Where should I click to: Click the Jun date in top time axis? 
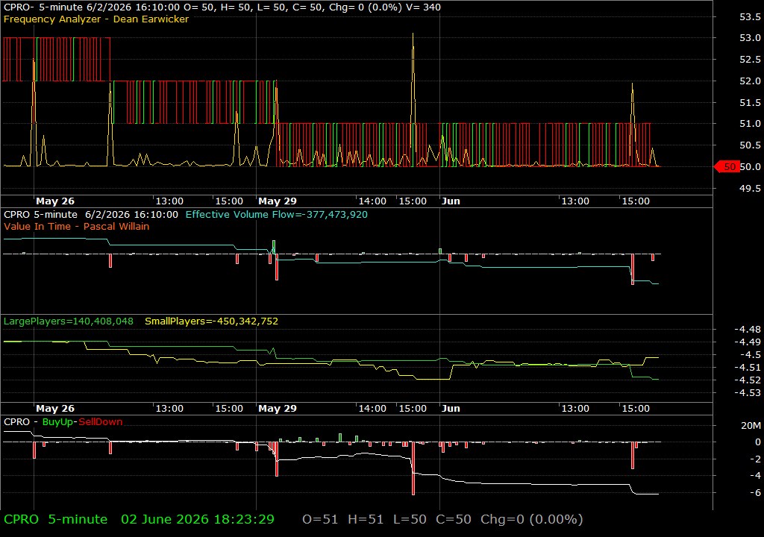451,201
